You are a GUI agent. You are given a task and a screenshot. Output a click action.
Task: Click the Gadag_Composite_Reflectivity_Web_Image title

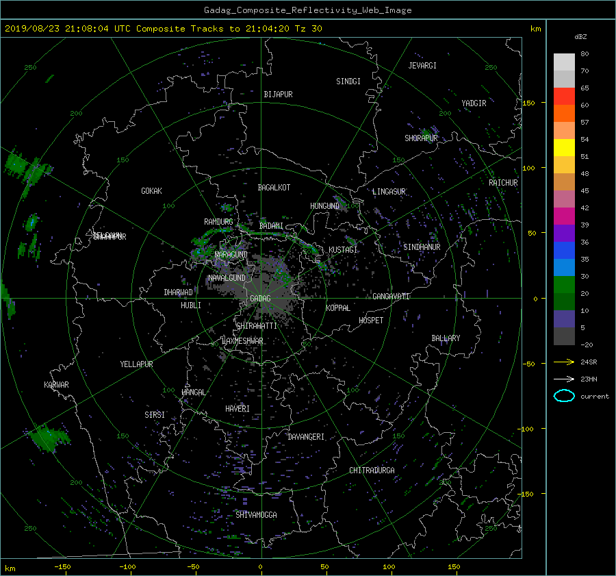307,10
